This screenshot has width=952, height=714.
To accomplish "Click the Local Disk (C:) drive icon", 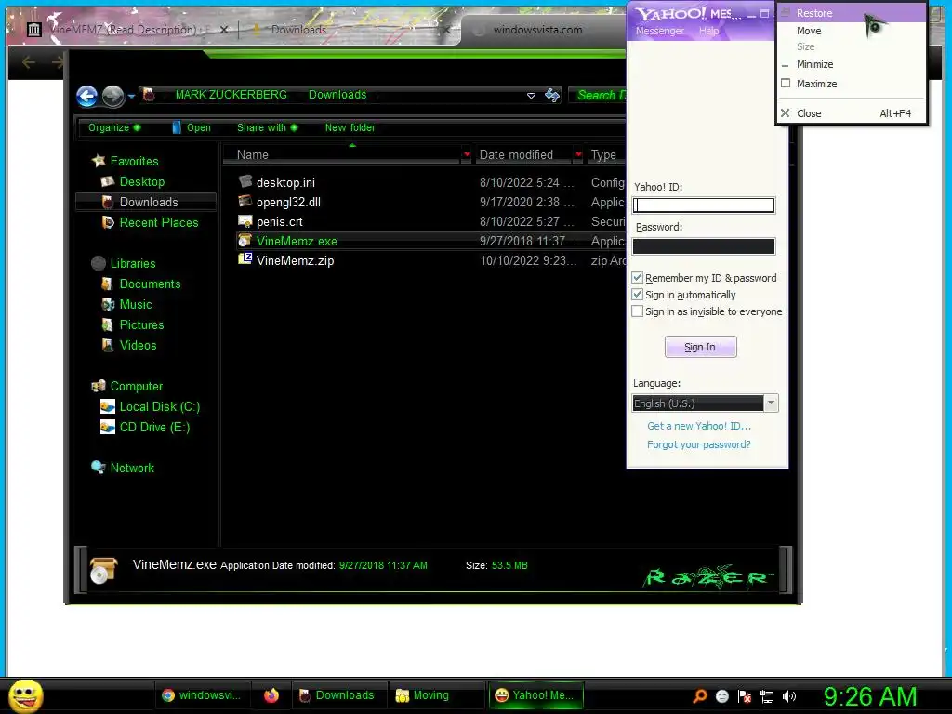I will coord(108,406).
